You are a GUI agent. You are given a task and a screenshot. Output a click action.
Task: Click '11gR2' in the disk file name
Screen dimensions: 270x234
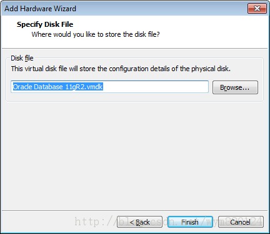[74, 87]
